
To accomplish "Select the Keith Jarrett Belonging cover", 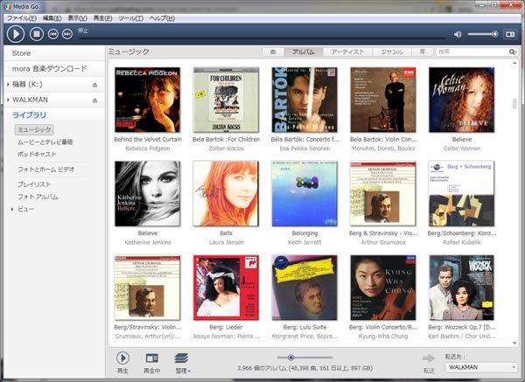I will click(304, 194).
